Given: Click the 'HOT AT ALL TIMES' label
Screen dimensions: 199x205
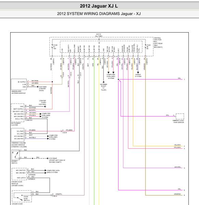Looking at the screenshot, I should [x=99, y=35].
